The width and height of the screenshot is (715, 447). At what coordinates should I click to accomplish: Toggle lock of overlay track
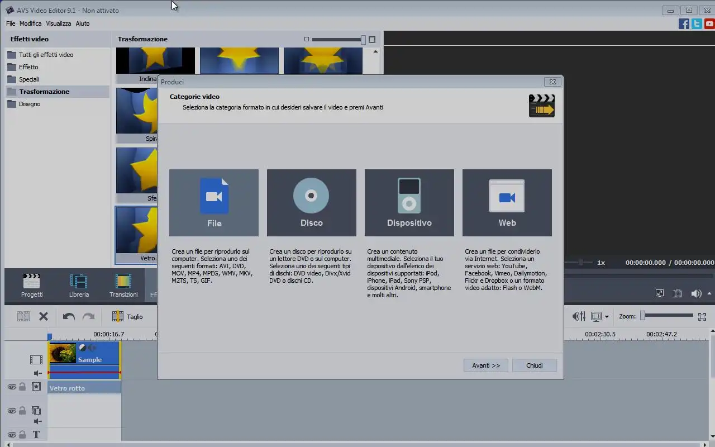pyautogui.click(x=22, y=411)
